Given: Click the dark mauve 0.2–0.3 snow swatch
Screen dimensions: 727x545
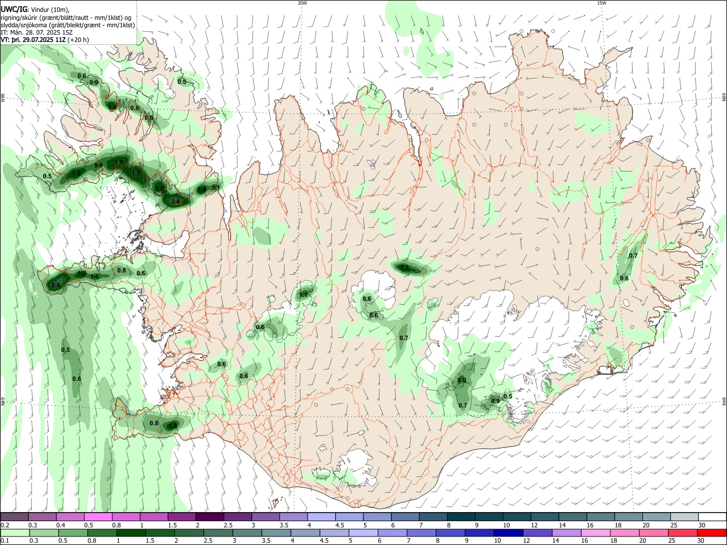Looking at the screenshot, I should 15,517.
